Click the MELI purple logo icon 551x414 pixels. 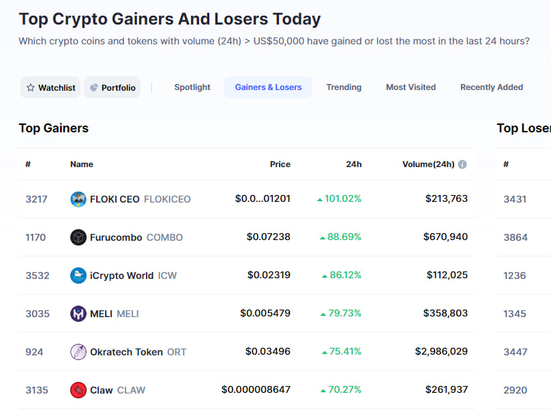[x=78, y=314]
